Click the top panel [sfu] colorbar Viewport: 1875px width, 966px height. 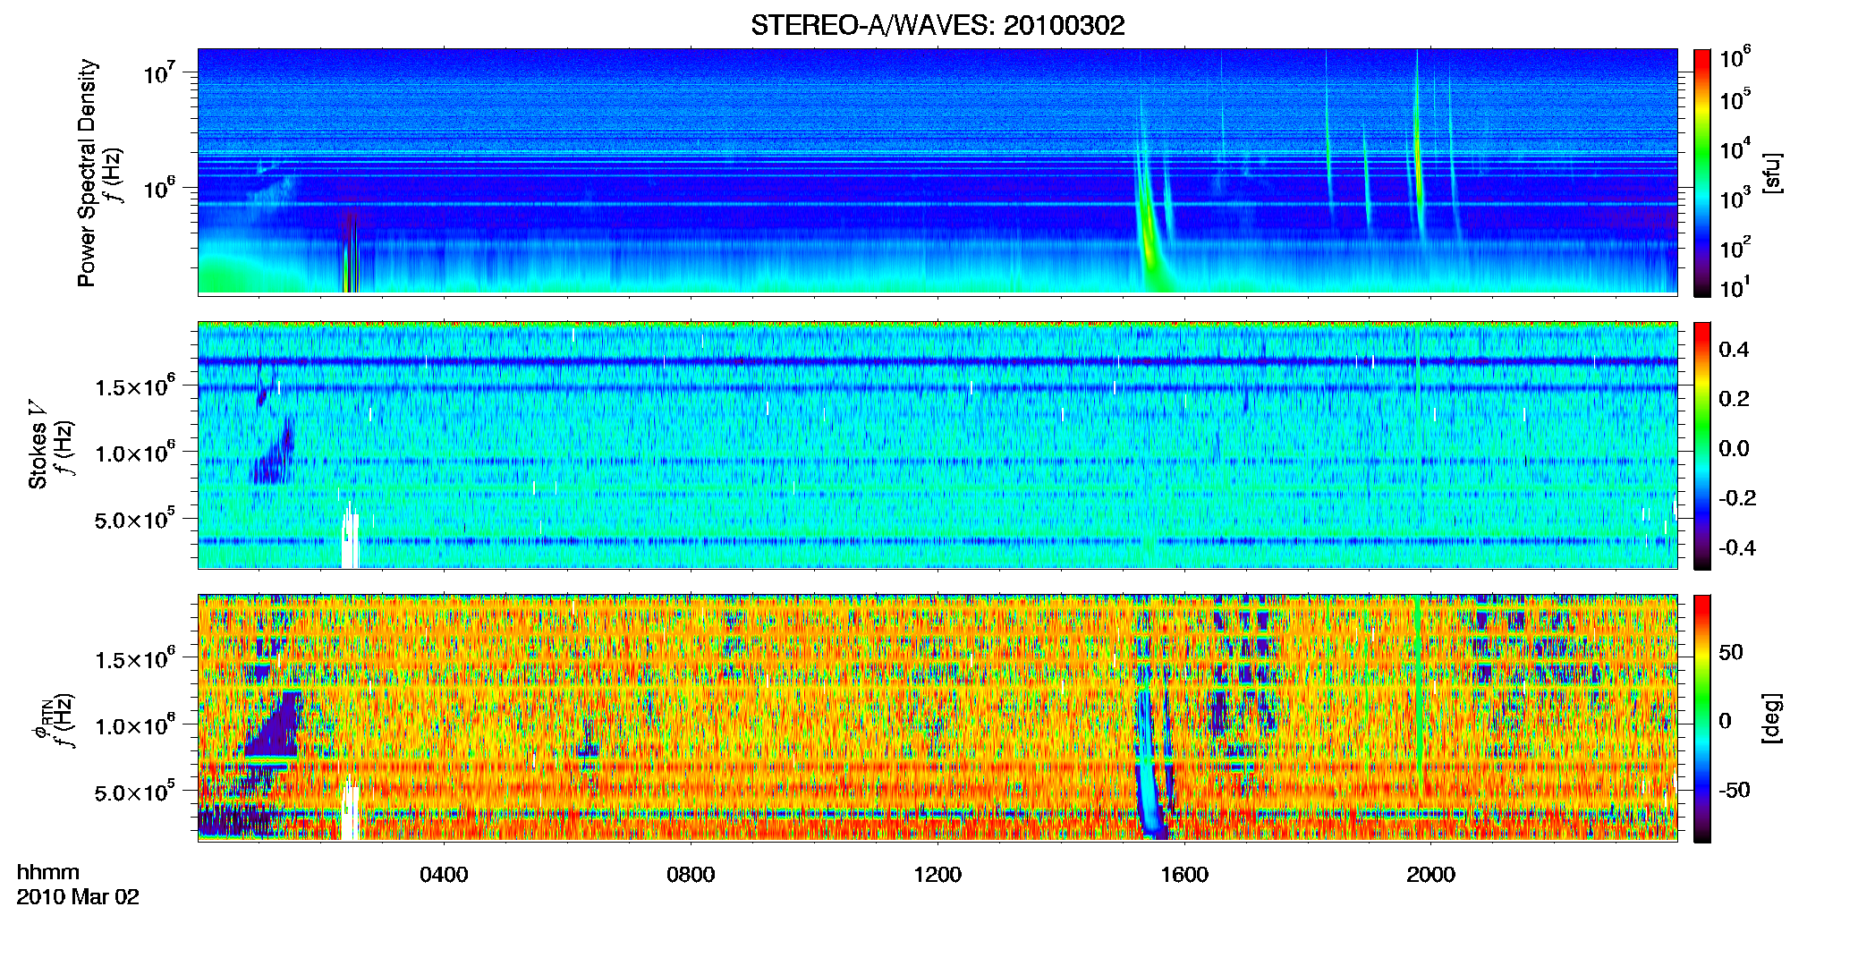(1701, 173)
